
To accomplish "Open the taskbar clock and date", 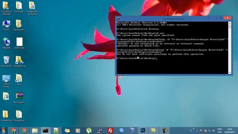I will [230, 131].
